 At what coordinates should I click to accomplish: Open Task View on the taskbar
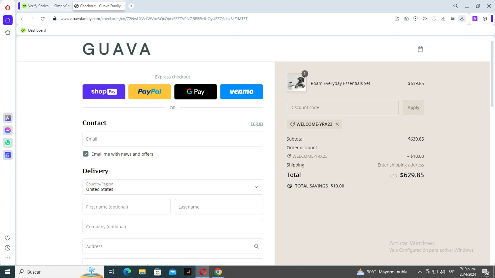pos(111,272)
